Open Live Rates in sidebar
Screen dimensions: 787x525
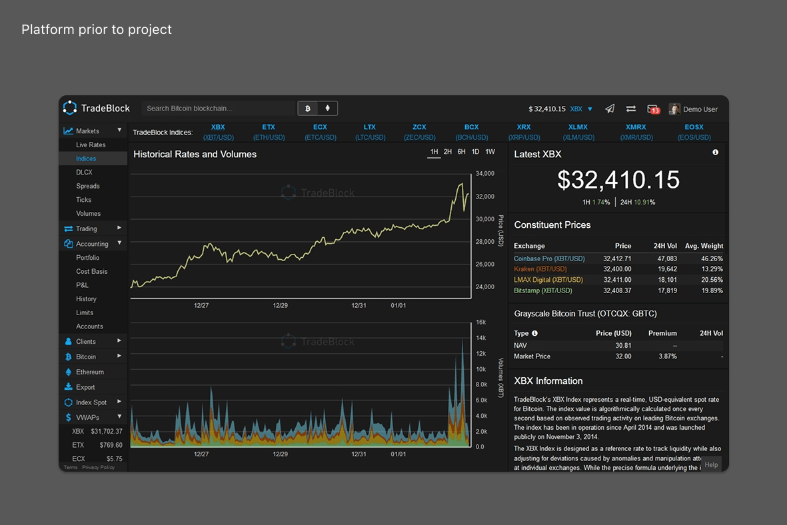click(x=91, y=145)
